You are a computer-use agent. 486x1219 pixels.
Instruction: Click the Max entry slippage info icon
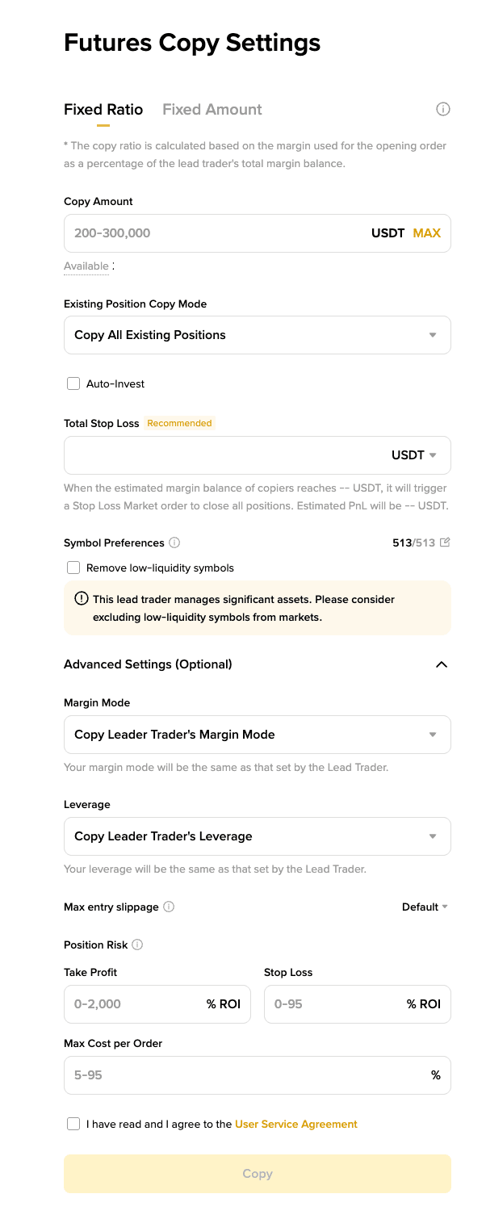pos(169,907)
